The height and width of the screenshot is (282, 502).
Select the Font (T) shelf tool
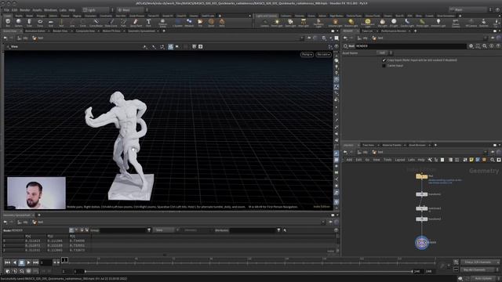pos(148,23)
